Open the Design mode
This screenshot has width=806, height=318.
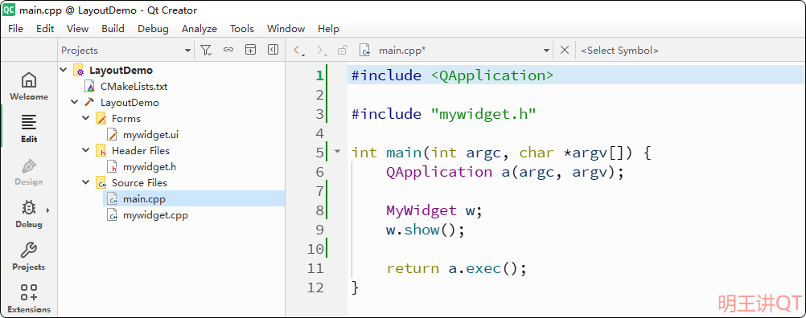pos(29,172)
